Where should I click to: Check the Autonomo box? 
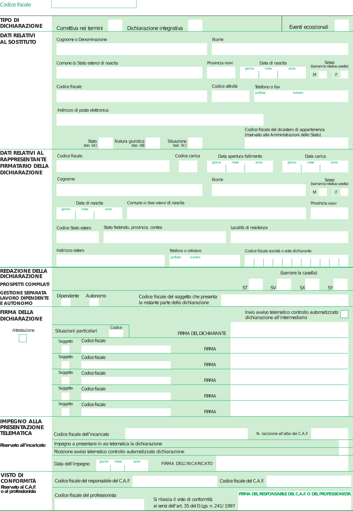(x=94, y=302)
